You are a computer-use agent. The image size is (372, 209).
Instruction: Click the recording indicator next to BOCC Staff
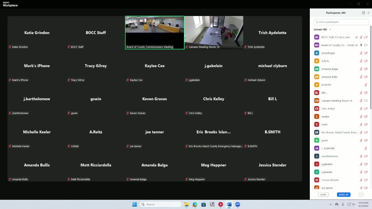coord(357,37)
